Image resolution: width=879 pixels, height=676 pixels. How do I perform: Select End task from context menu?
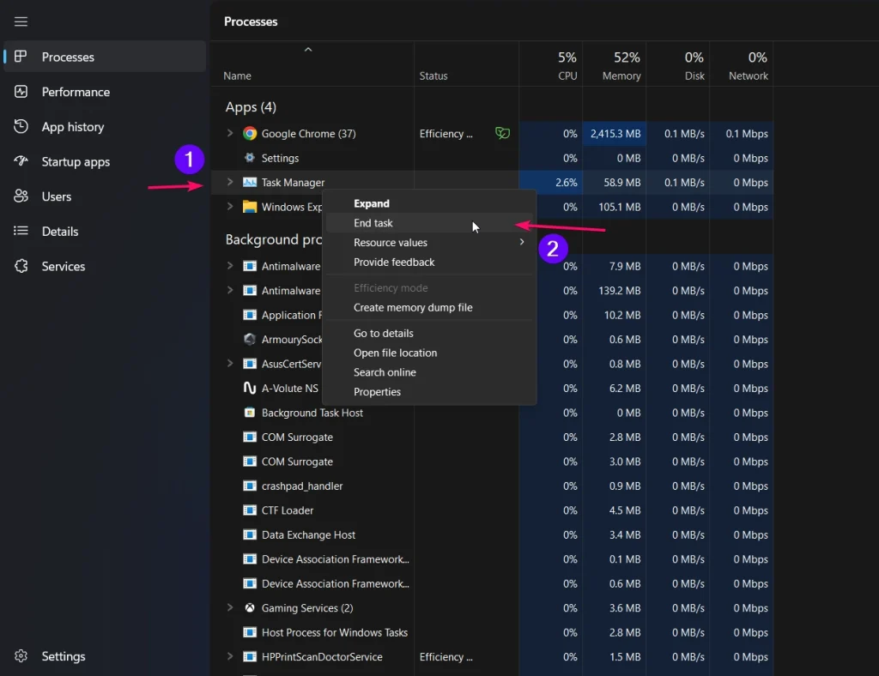(429, 223)
